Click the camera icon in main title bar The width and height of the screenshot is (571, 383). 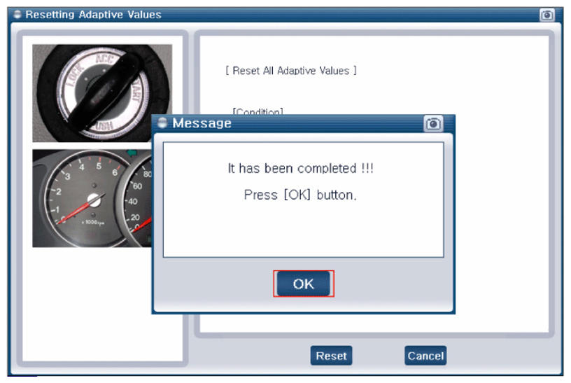547,15
